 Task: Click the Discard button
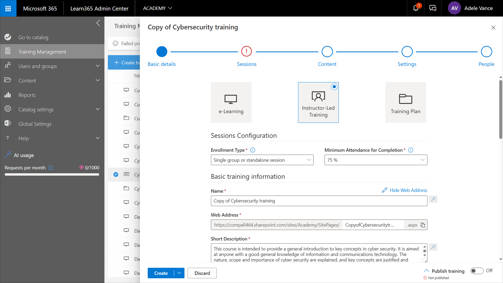click(x=202, y=273)
